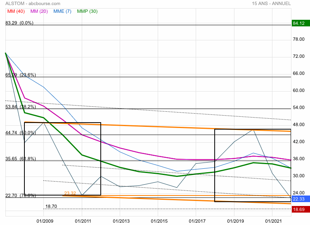Click the 30.00 price axis value
The image size is (310, 225).
299,176
